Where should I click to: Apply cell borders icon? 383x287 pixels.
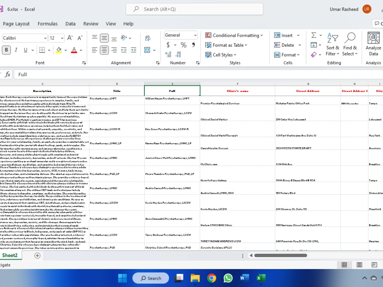coord(42,50)
